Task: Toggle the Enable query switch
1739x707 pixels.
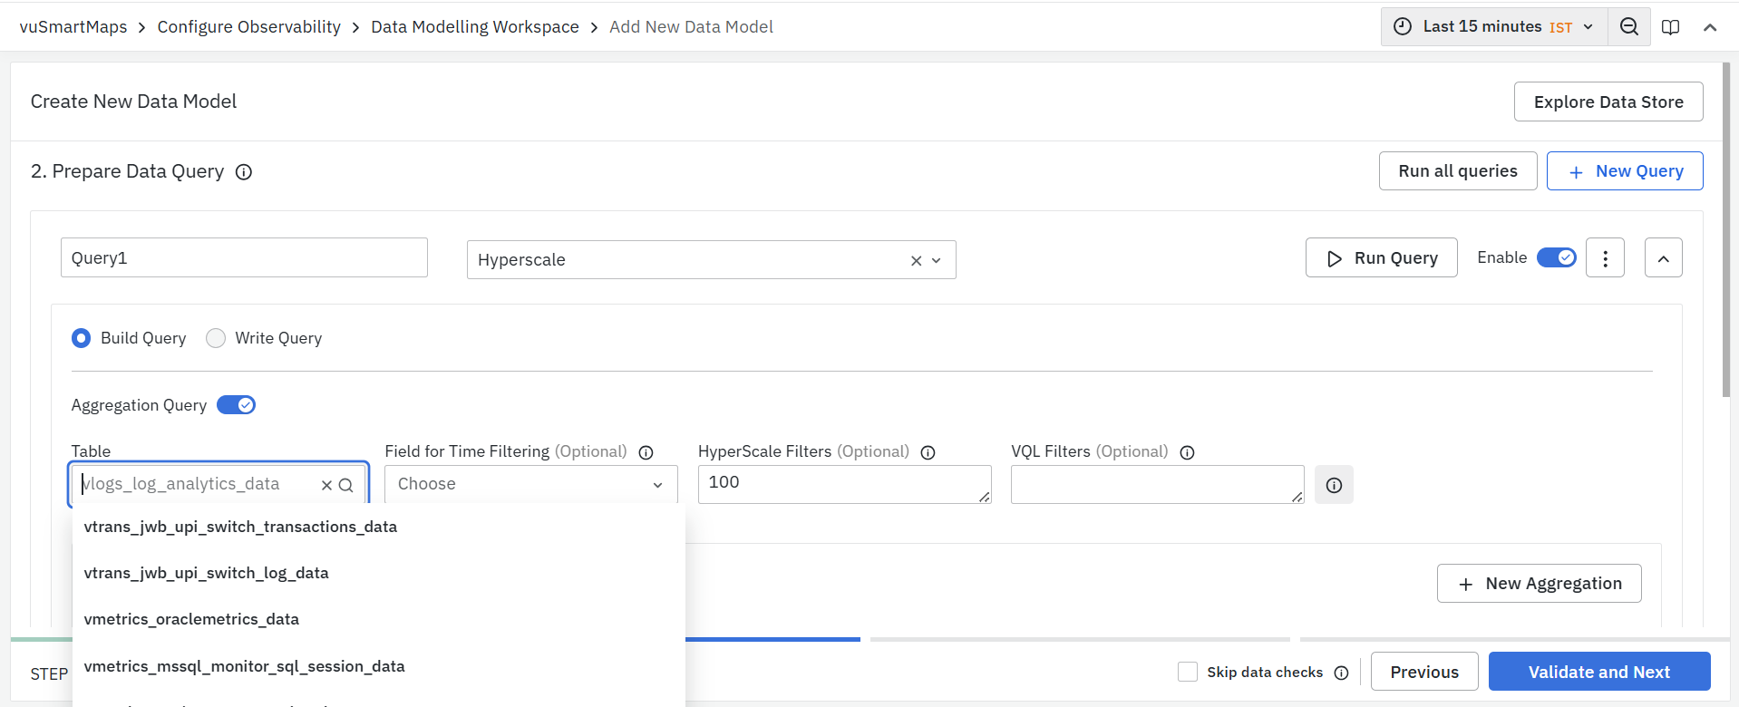Action: 1556,257
